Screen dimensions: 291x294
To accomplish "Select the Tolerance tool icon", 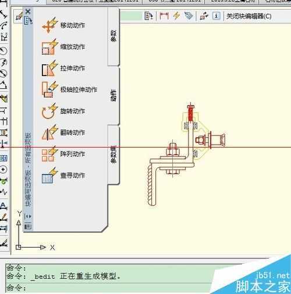I will (x=3, y=159).
